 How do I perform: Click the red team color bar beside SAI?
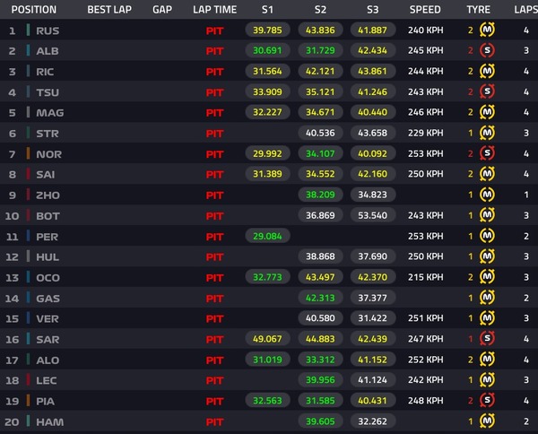[x=28, y=174]
